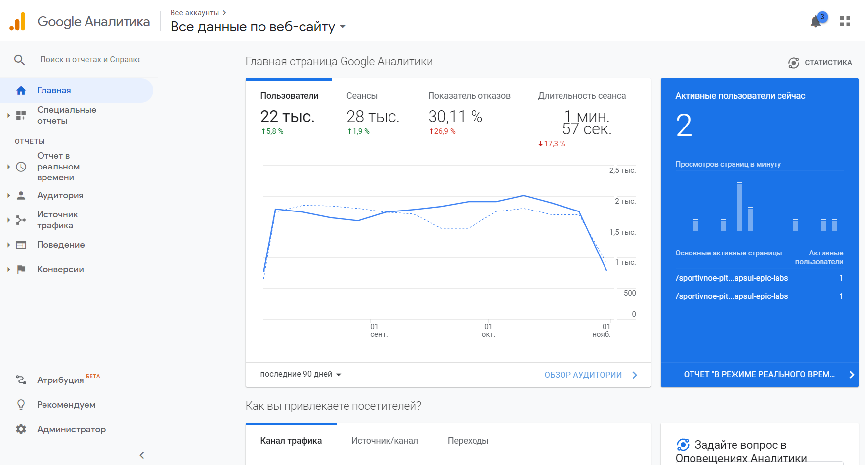Collapse the left sidebar with arrow
The image size is (865, 465).
[x=142, y=455]
